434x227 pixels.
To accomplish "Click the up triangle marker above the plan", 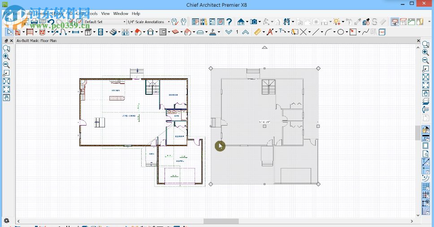I will [x=265, y=47].
